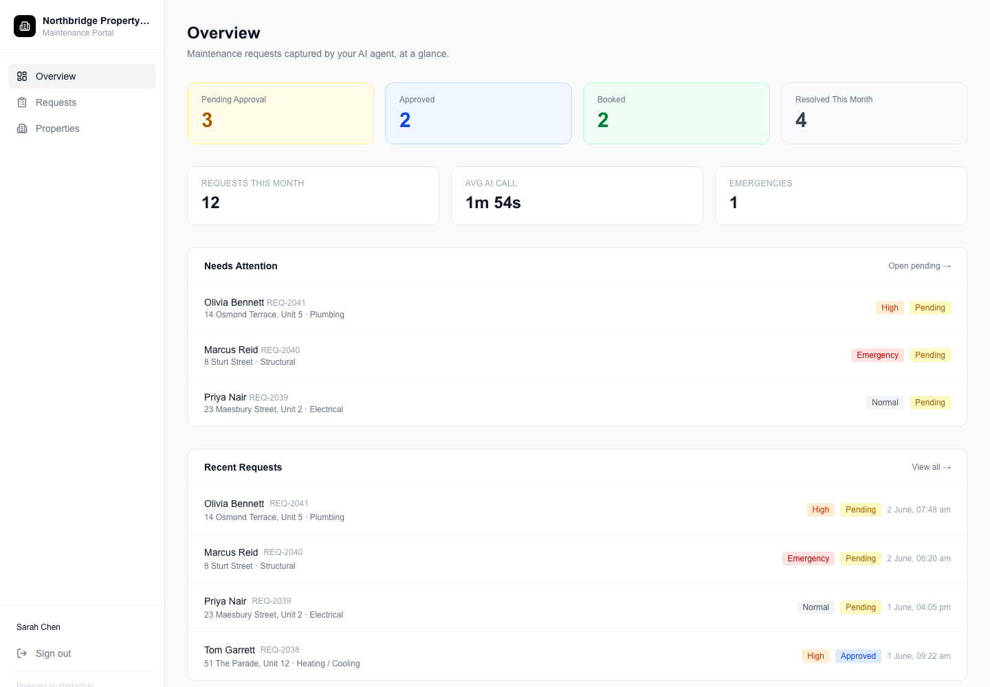Open the Booked stat card

click(676, 113)
